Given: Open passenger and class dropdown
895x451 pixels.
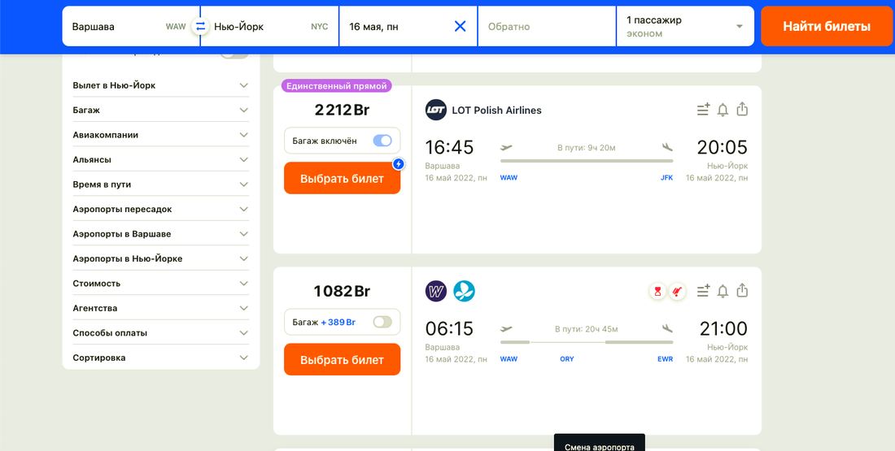Looking at the screenshot, I should [x=685, y=26].
